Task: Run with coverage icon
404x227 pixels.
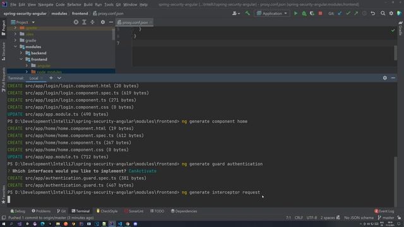Action: [x=312, y=13]
